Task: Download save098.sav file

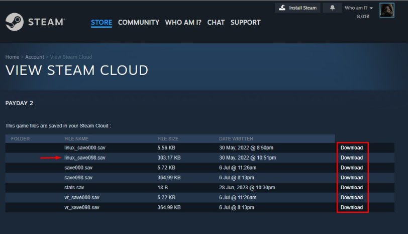Action: [x=351, y=178]
